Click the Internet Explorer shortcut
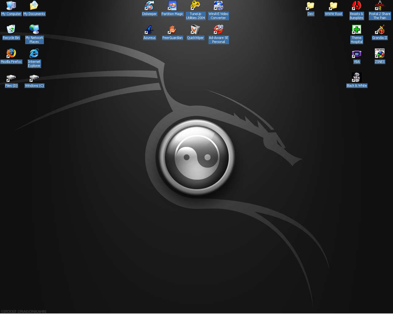 34,53
